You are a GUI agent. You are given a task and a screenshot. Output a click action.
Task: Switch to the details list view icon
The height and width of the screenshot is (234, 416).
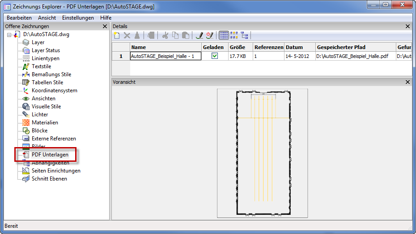pos(225,35)
